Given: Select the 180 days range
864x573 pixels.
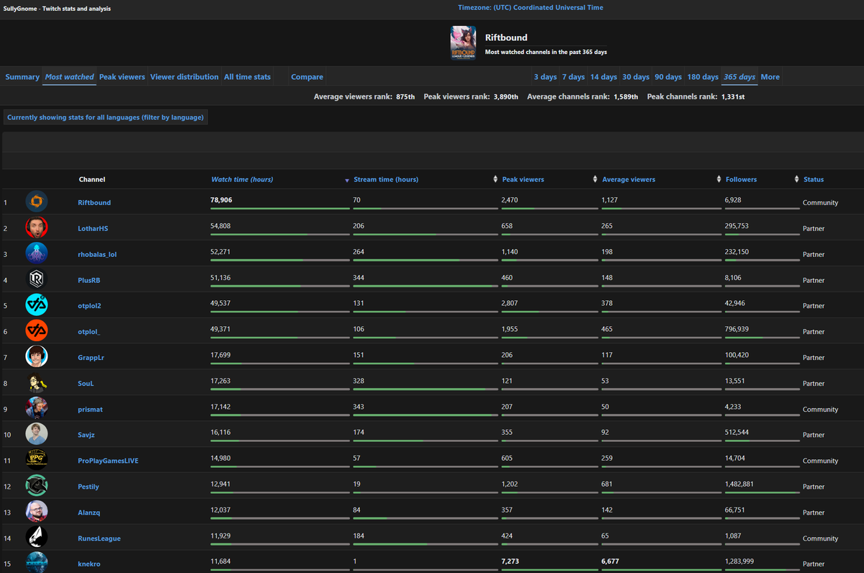Looking at the screenshot, I should (703, 77).
